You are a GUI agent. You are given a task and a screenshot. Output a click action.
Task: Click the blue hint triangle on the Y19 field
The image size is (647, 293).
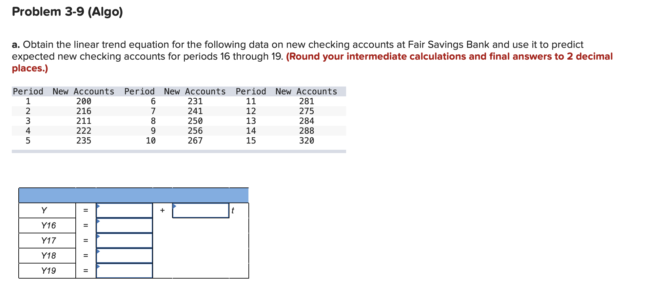click(x=99, y=266)
